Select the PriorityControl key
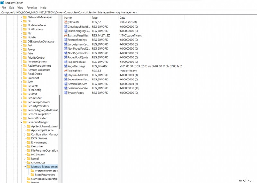The width and height of the screenshot is (257, 183). 36,58
